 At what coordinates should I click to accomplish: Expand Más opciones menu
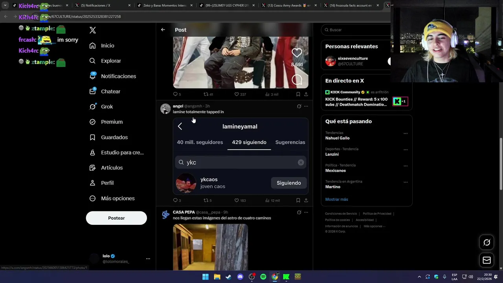coord(112,198)
